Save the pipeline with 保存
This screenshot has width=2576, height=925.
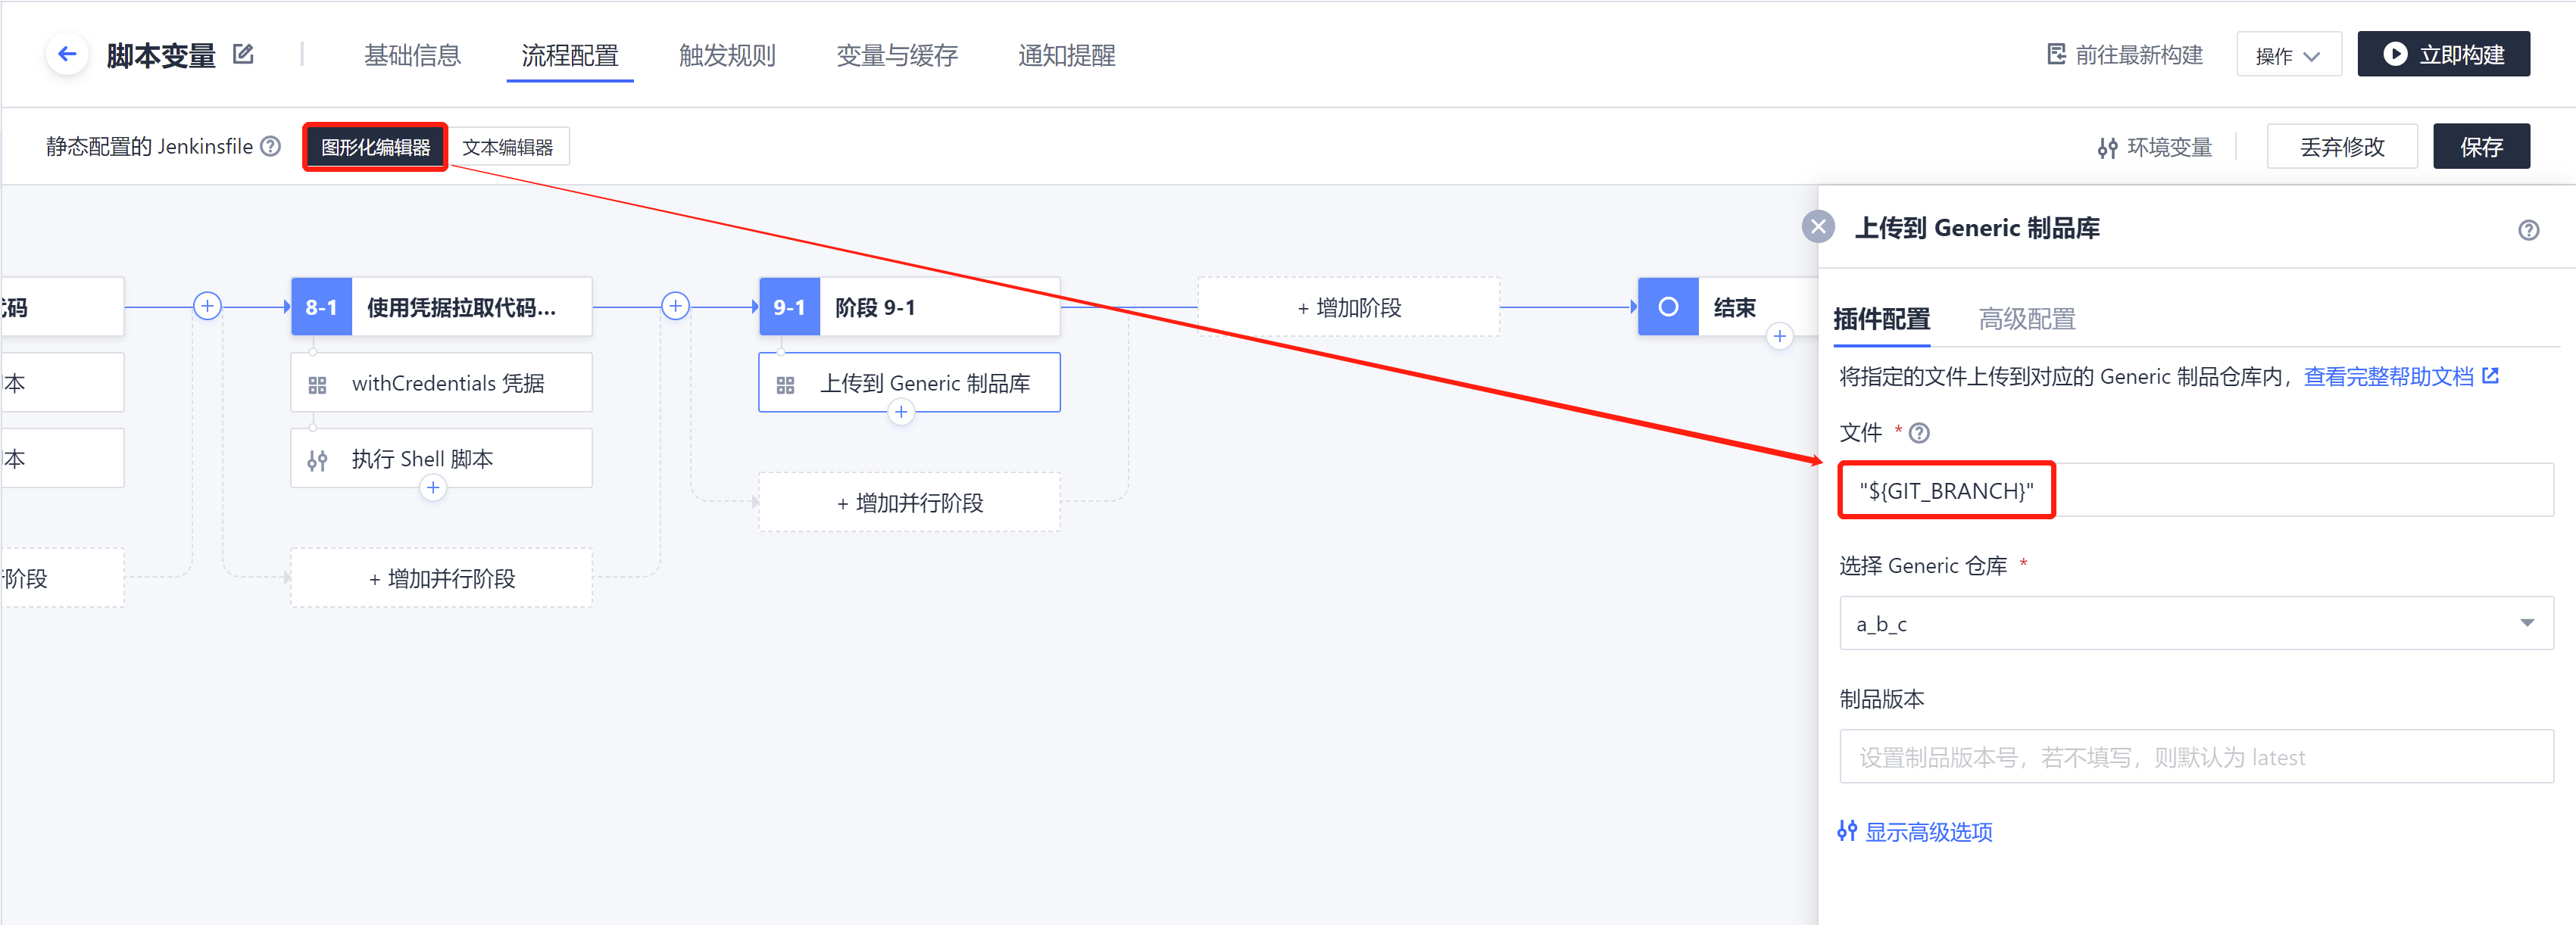[2481, 147]
